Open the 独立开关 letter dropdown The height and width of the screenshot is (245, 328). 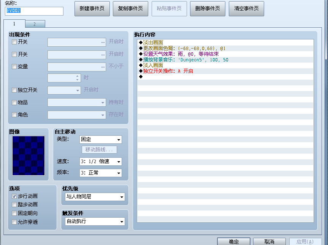[x=64, y=90]
